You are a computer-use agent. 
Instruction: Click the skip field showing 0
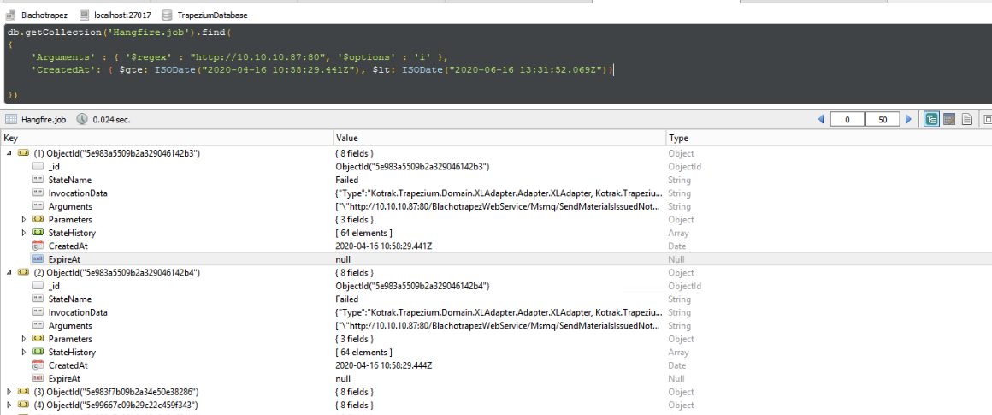point(847,119)
